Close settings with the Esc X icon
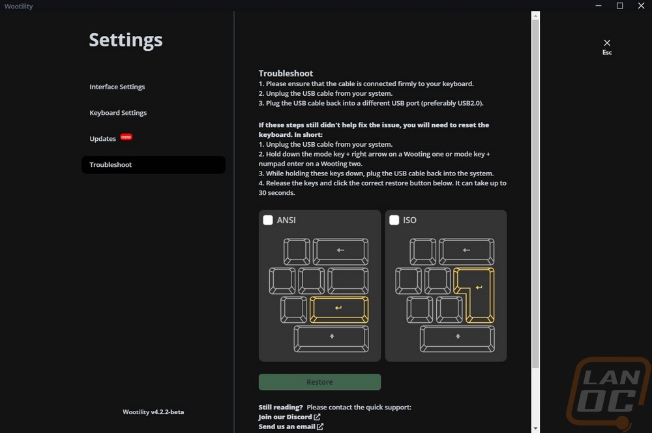652x433 pixels. point(607,43)
